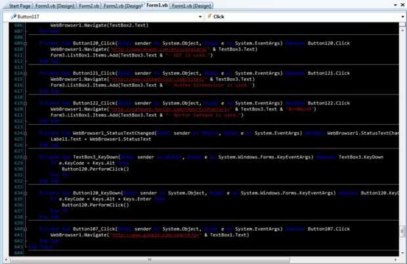Viewport: 407px width, 264px height.
Task: Collapse the Button120_Click sub outline
Action: tap(26, 43)
